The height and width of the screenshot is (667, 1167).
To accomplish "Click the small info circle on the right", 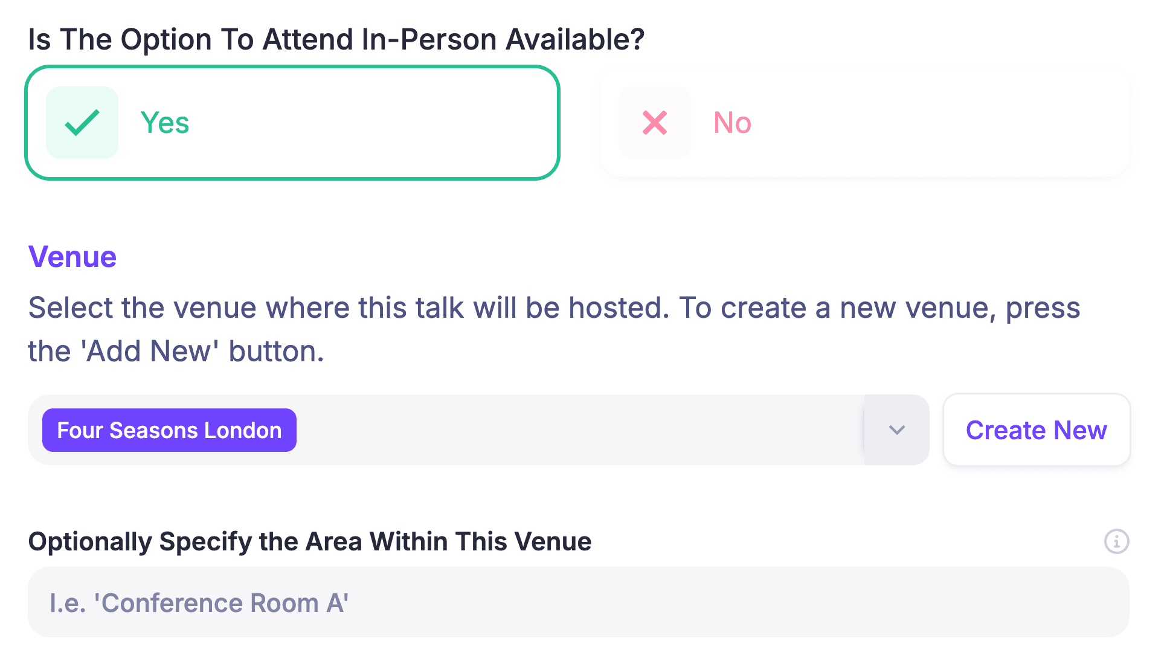I will [1116, 542].
